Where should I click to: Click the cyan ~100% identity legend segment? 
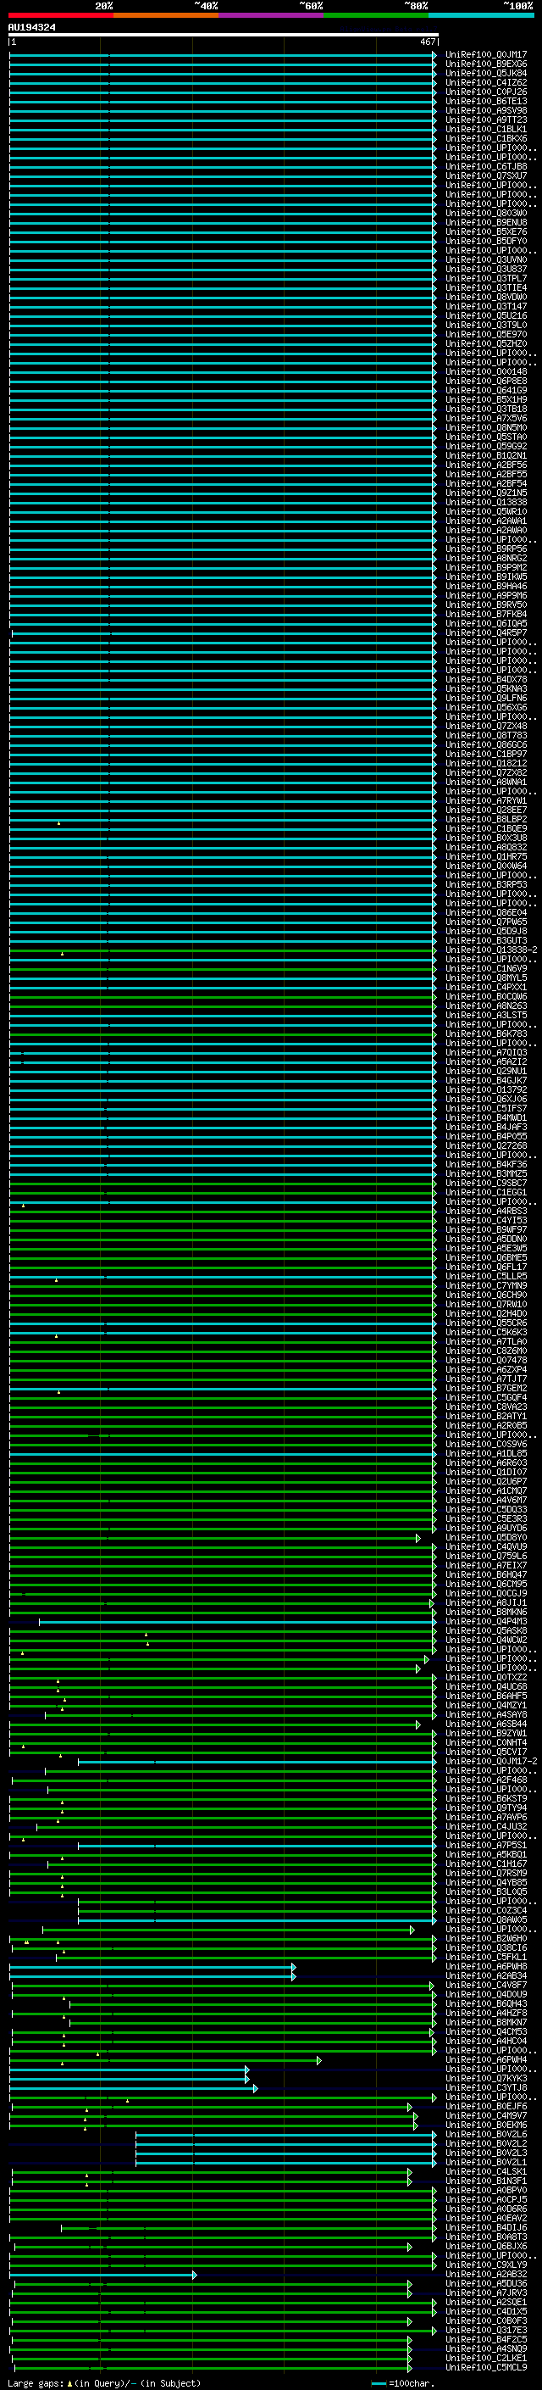coord(481,15)
